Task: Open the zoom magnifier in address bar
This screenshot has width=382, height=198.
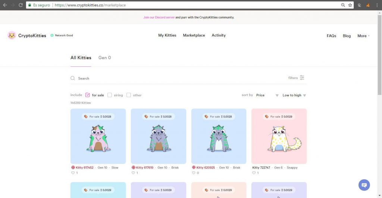Action: tap(343, 5)
